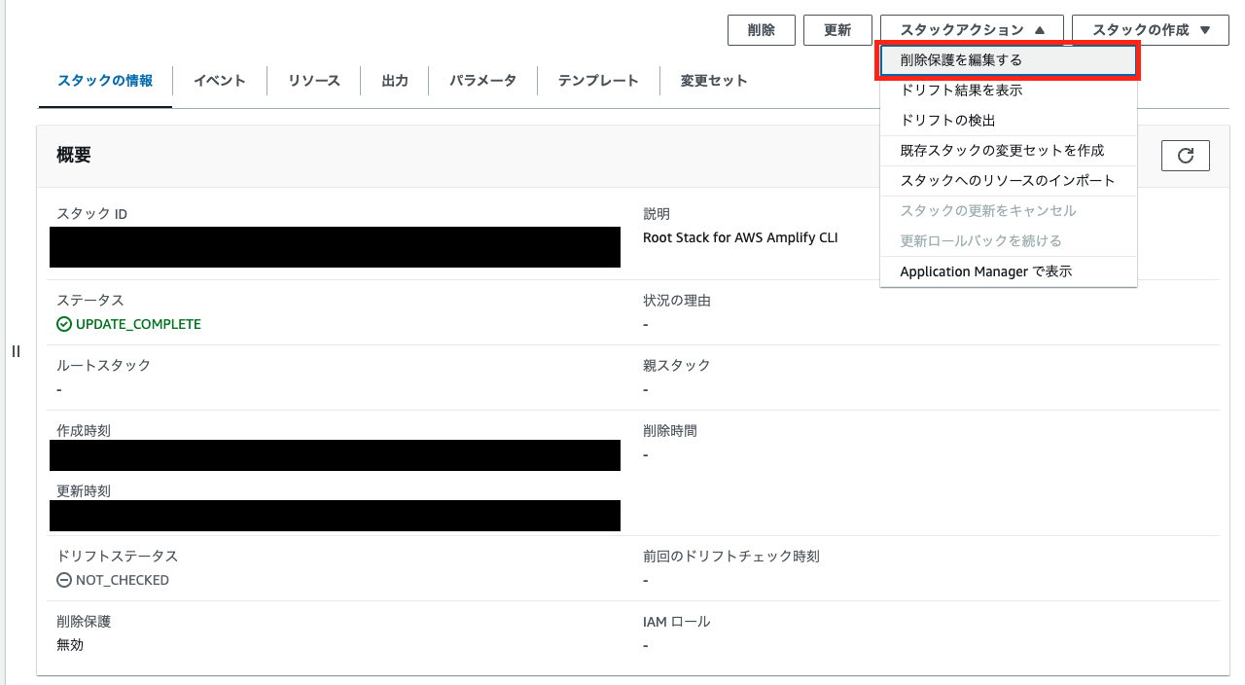
Task: Click the 更新時刻 label
Action: pos(84,491)
